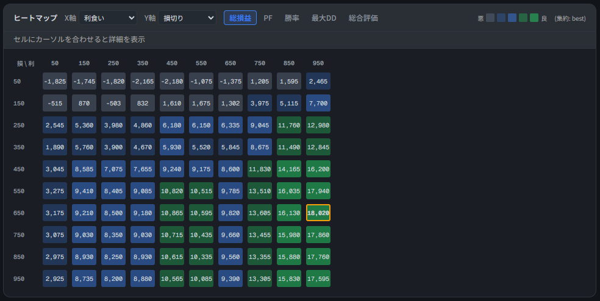Click the 9,390 heatmap cell
This screenshot has height=301, width=600.
[230, 278]
